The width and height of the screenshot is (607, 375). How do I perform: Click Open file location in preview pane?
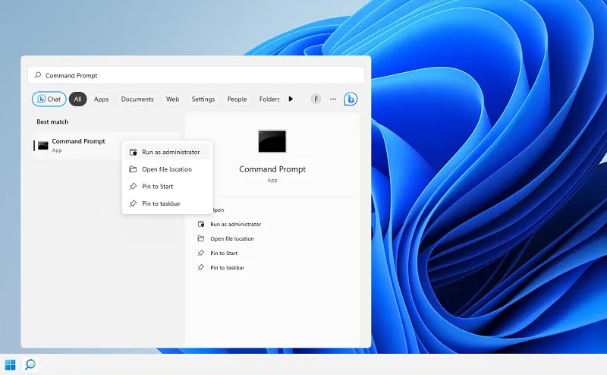pyautogui.click(x=232, y=238)
